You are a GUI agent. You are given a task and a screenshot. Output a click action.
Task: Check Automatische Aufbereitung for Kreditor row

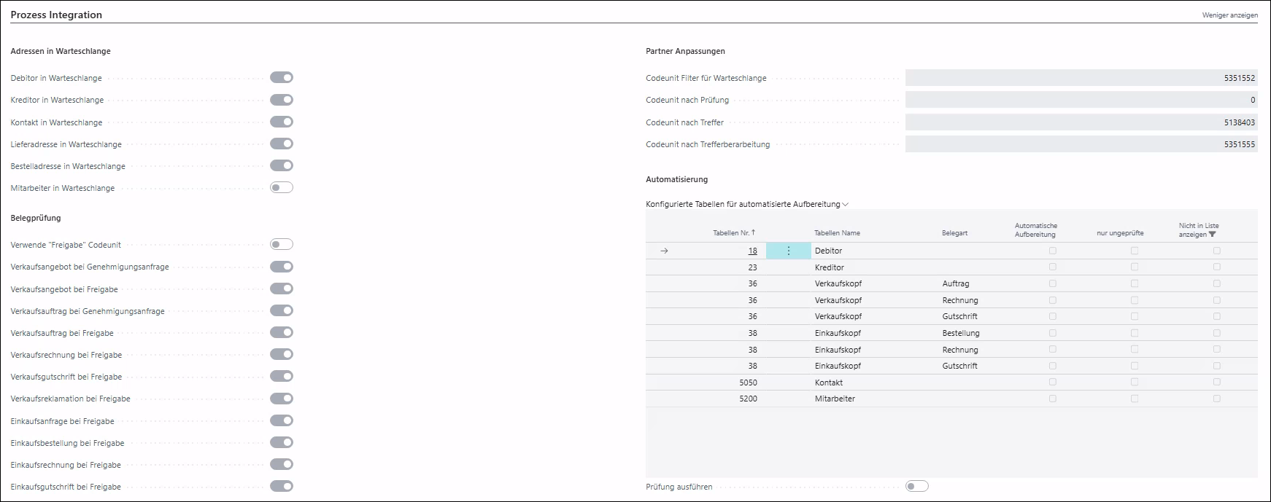point(1052,267)
